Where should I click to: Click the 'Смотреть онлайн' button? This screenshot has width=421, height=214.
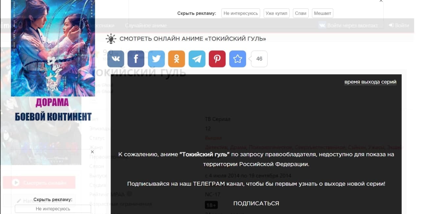39,182
